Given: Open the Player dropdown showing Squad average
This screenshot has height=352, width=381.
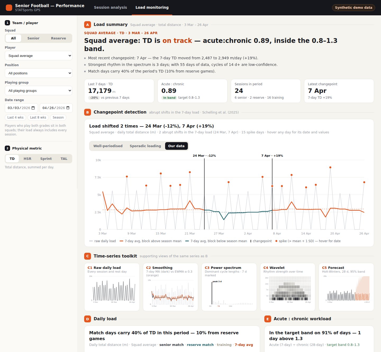Looking at the screenshot, I should [x=39, y=56].
